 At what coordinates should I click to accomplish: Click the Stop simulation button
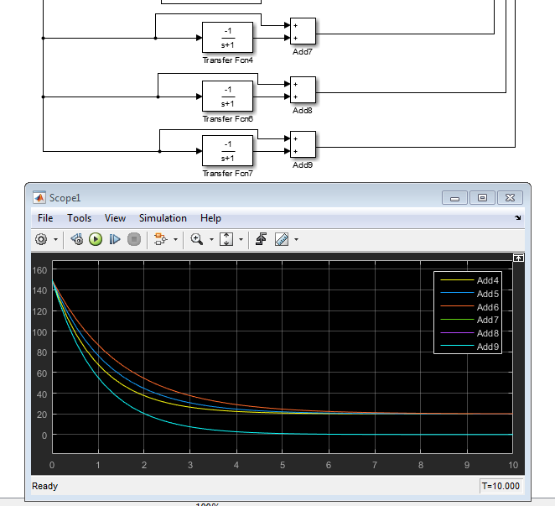coord(133,239)
